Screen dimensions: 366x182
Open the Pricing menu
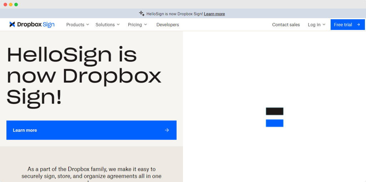[137, 25]
